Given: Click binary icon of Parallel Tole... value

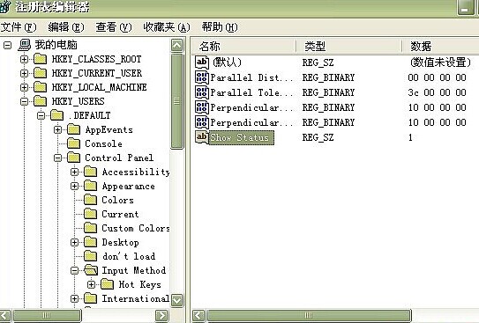Looking at the screenshot, I should click(202, 92).
